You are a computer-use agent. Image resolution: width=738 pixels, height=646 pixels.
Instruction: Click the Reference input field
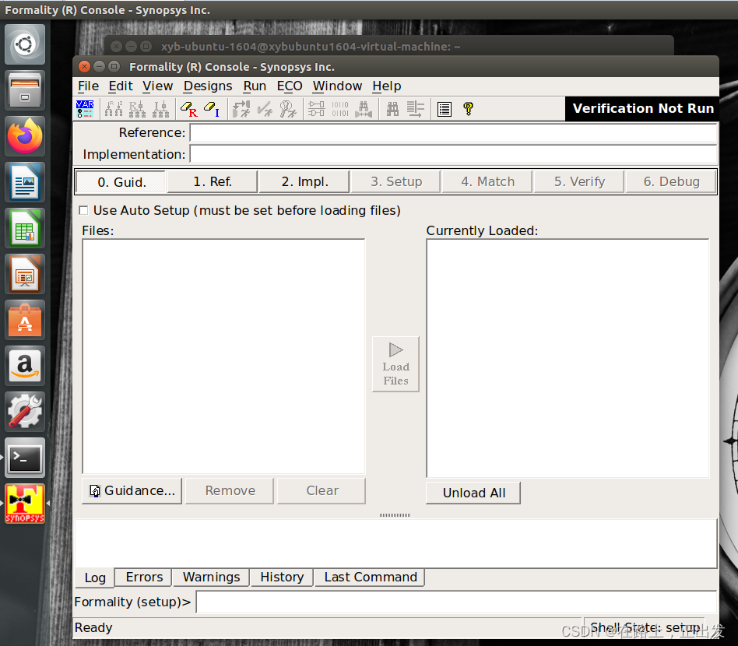[x=453, y=133]
